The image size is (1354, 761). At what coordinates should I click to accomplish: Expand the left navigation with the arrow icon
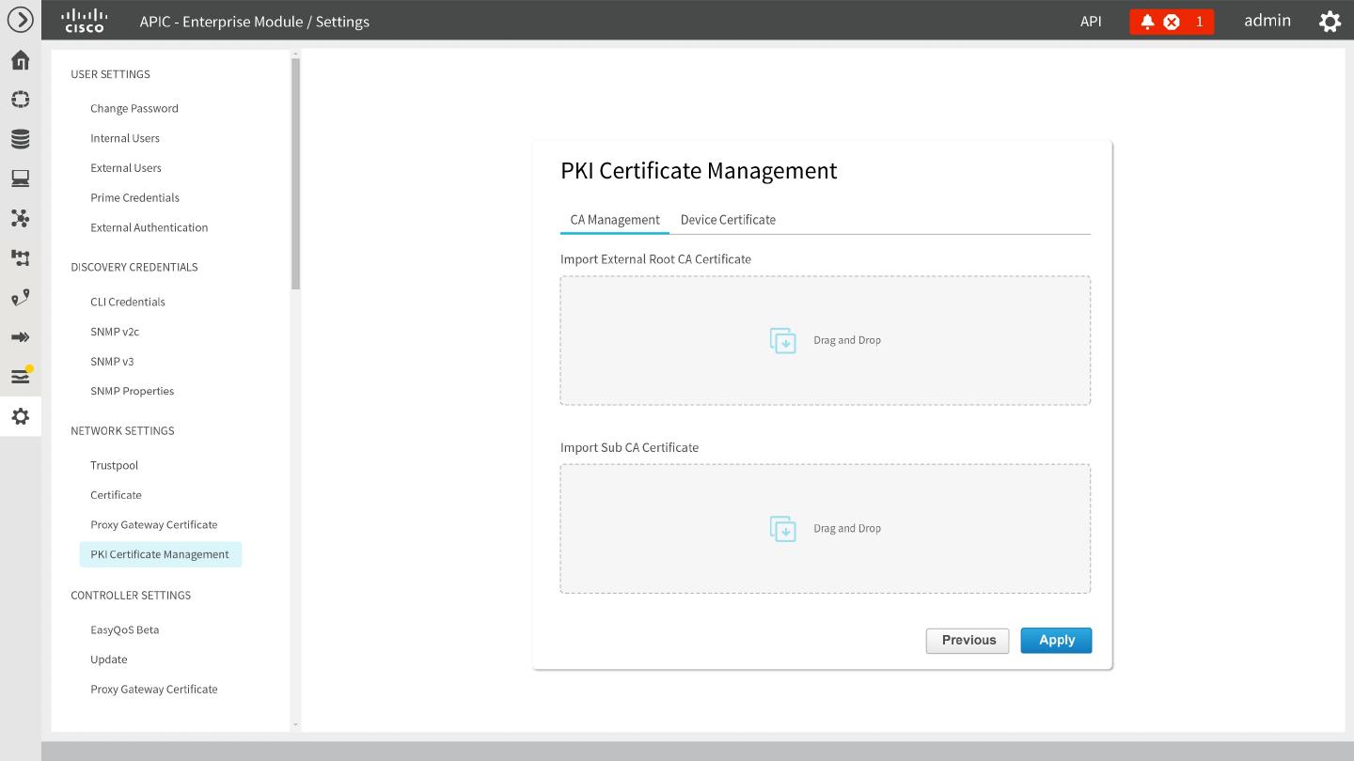(20, 20)
